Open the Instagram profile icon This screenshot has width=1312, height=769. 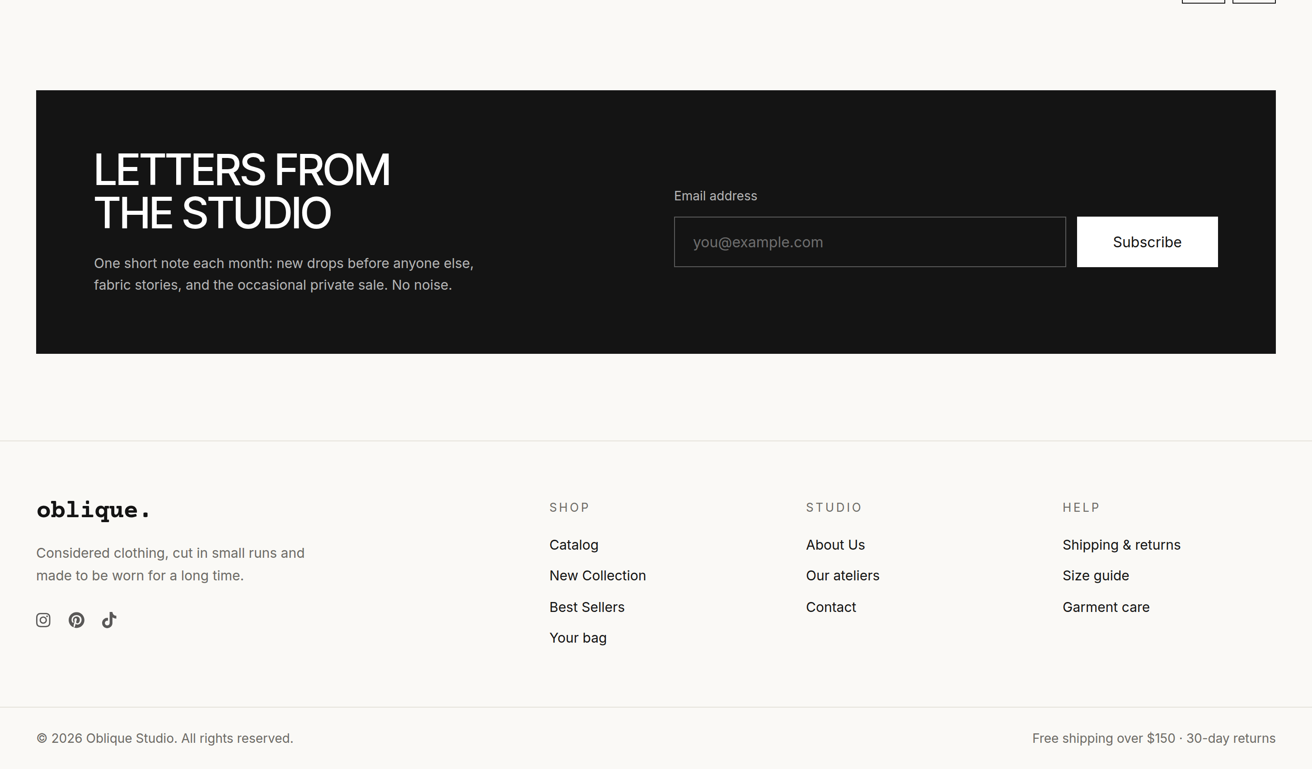point(43,620)
